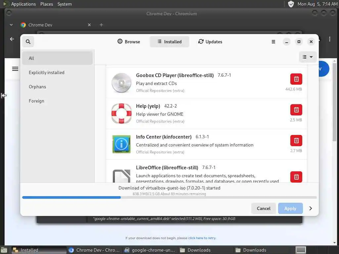Image resolution: width=339 pixels, height=254 pixels.
Task: Open Info Center (kinfocenter) details
Action: pos(207,144)
